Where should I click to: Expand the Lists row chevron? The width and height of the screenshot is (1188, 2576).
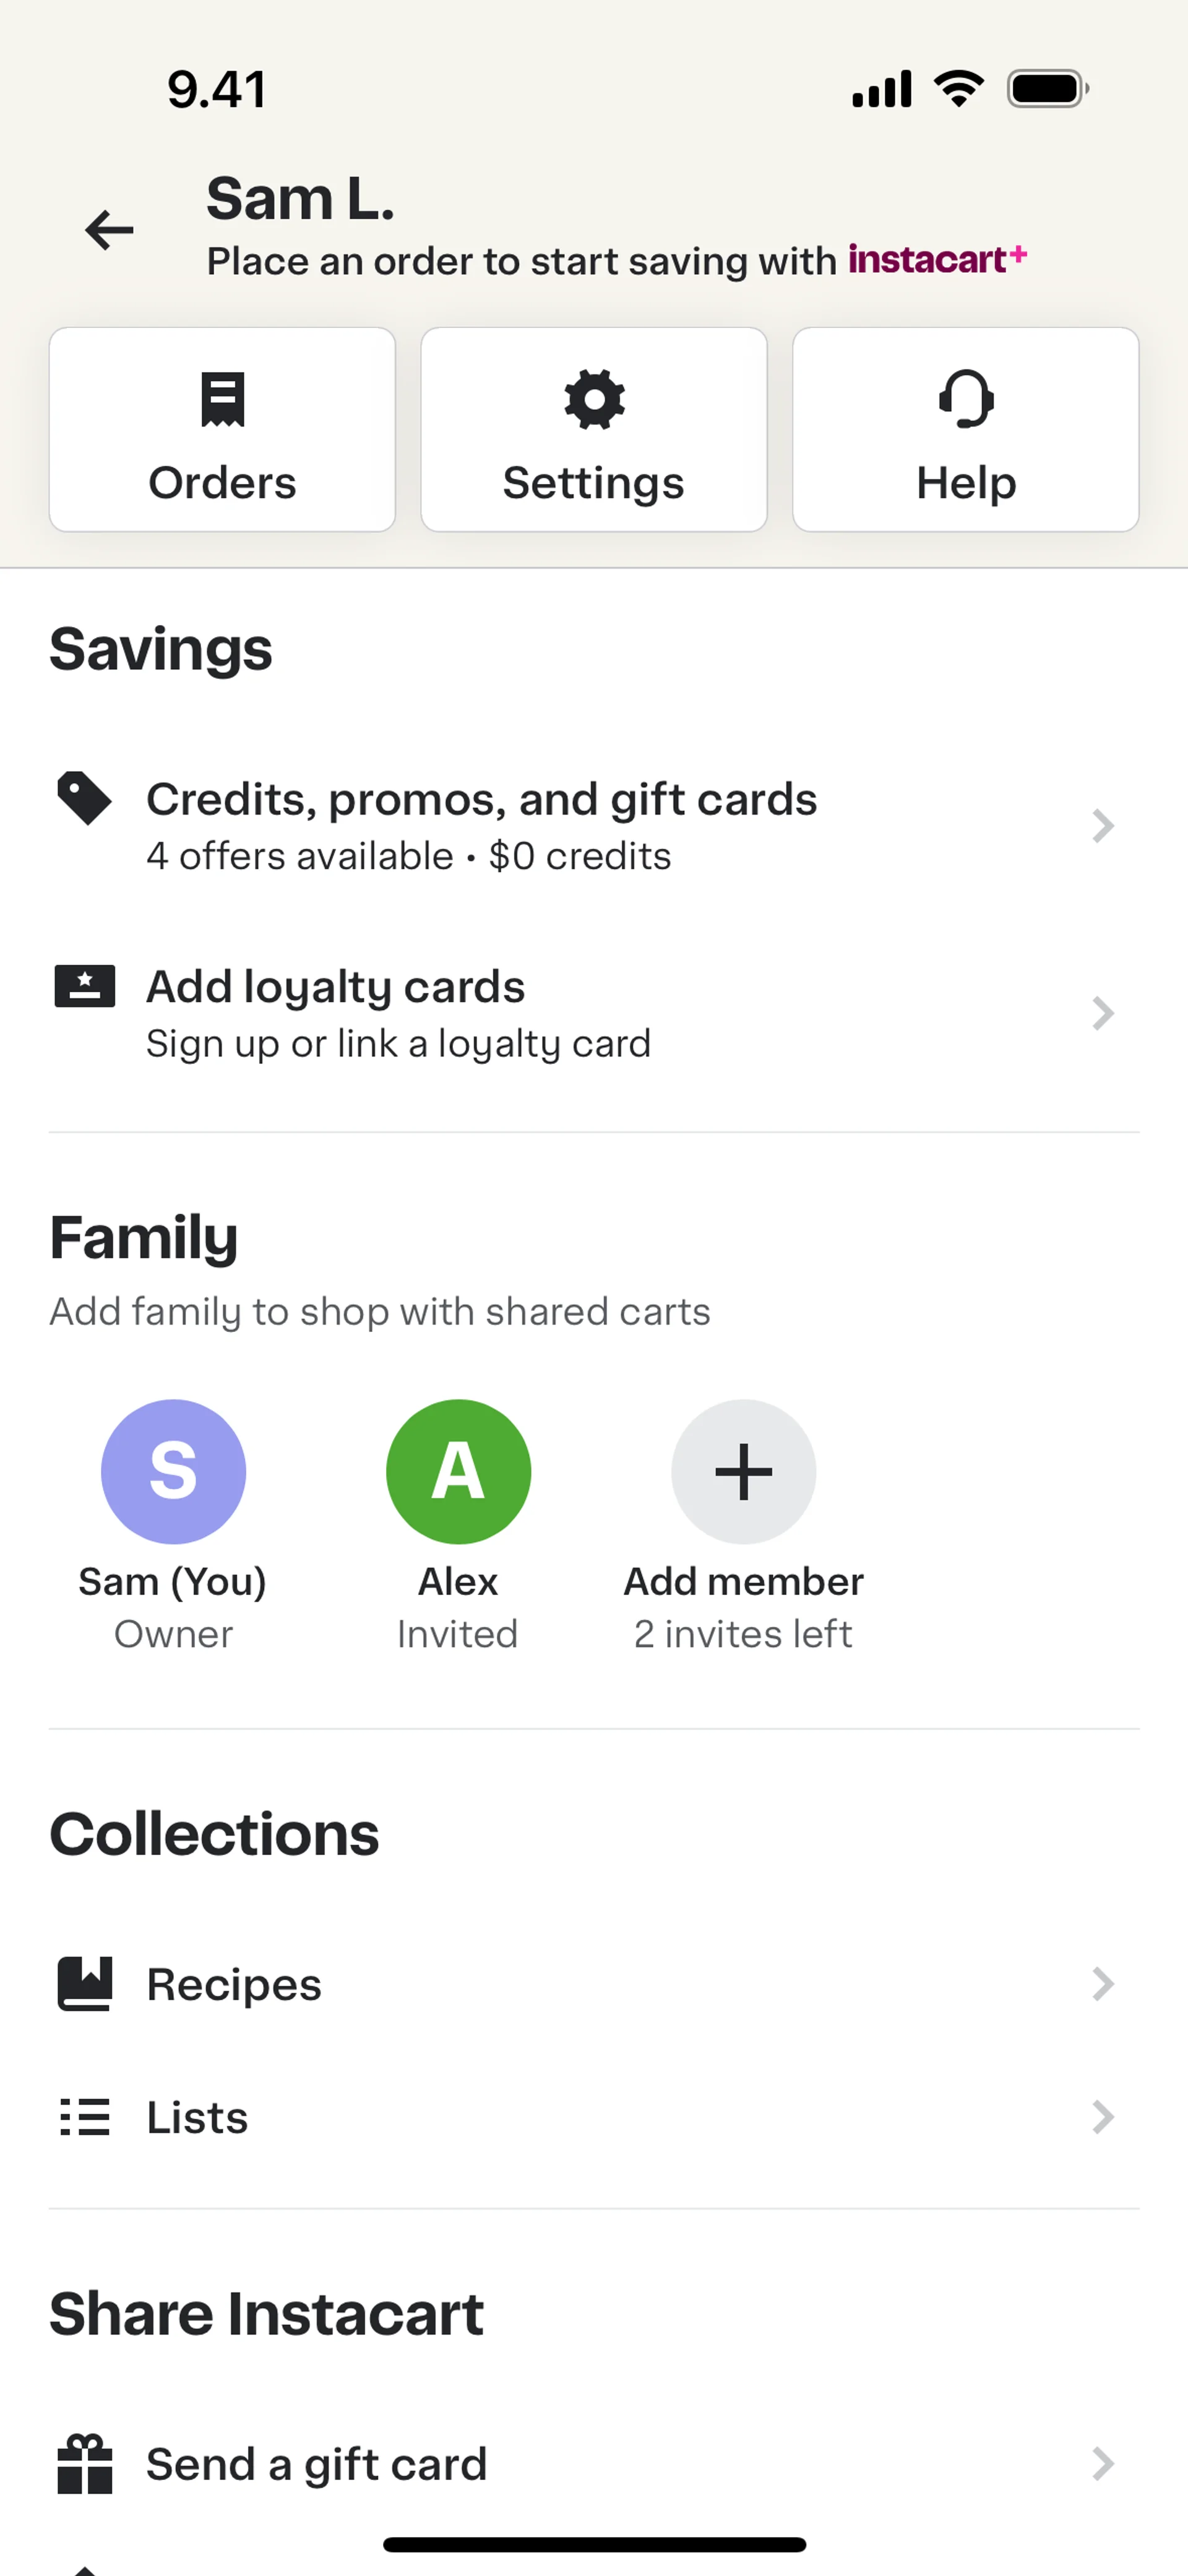[1102, 2117]
